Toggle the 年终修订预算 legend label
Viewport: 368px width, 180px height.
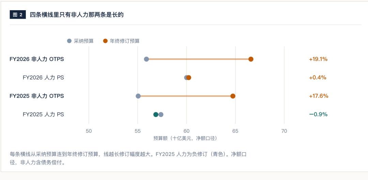click(x=125, y=41)
